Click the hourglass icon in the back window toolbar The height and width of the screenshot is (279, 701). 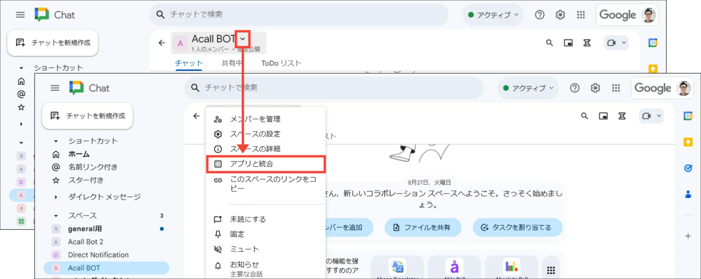click(587, 43)
